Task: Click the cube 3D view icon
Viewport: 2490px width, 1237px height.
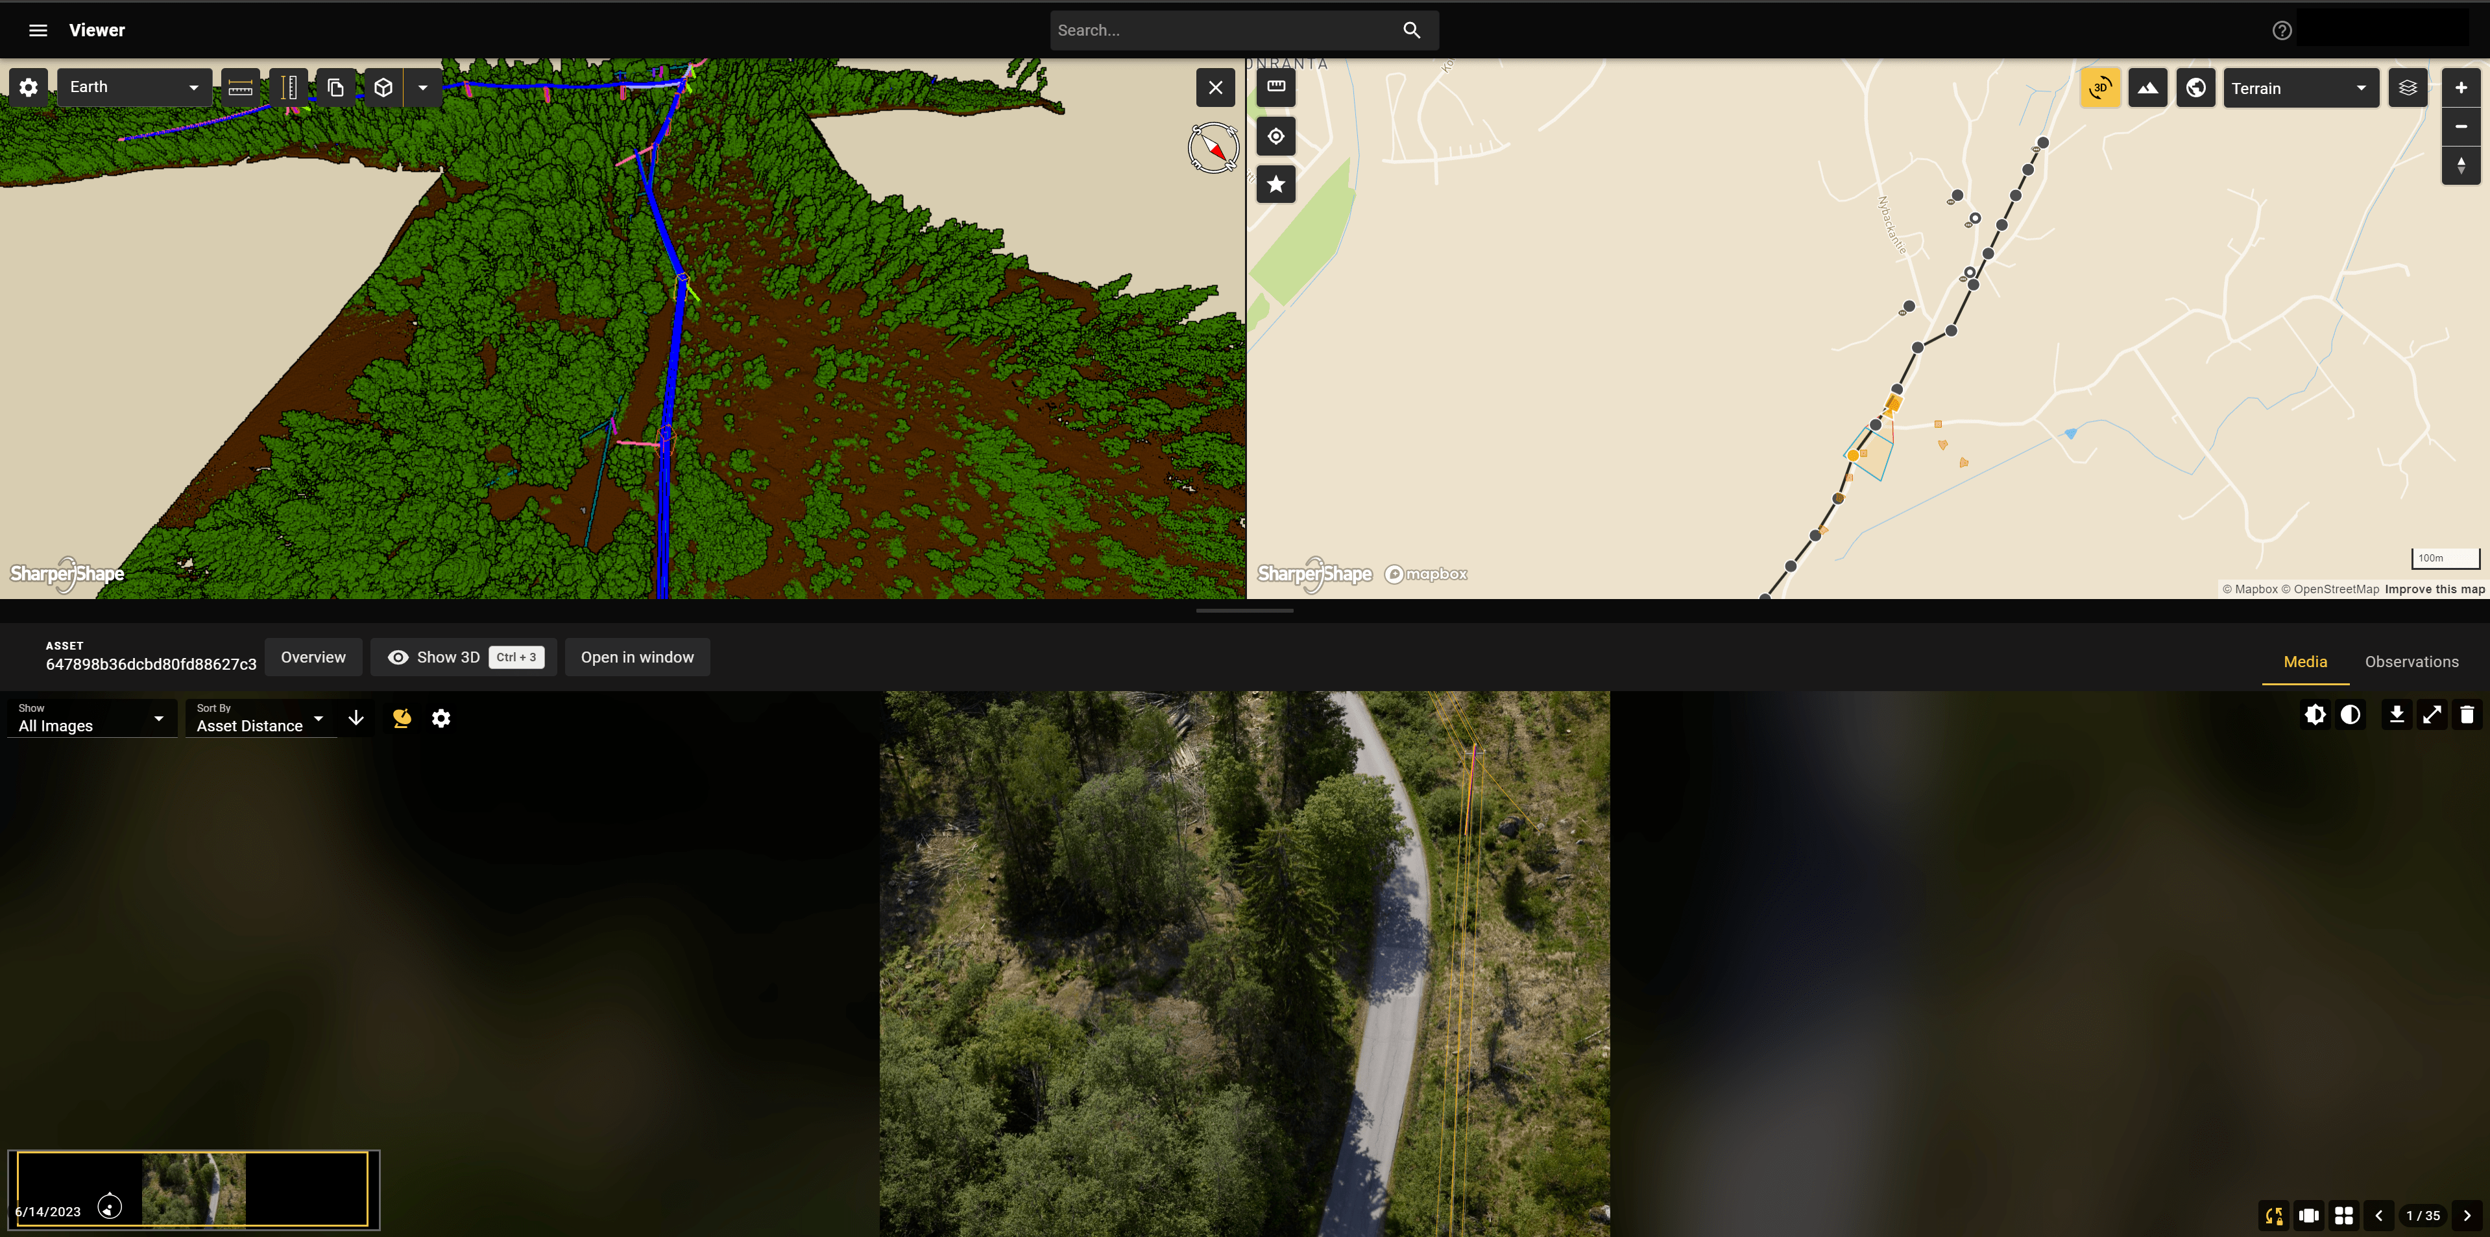Action: pyautogui.click(x=383, y=88)
